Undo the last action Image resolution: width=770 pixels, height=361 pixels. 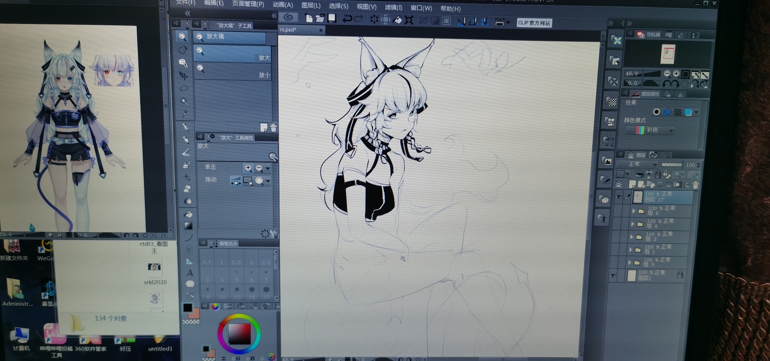347,19
